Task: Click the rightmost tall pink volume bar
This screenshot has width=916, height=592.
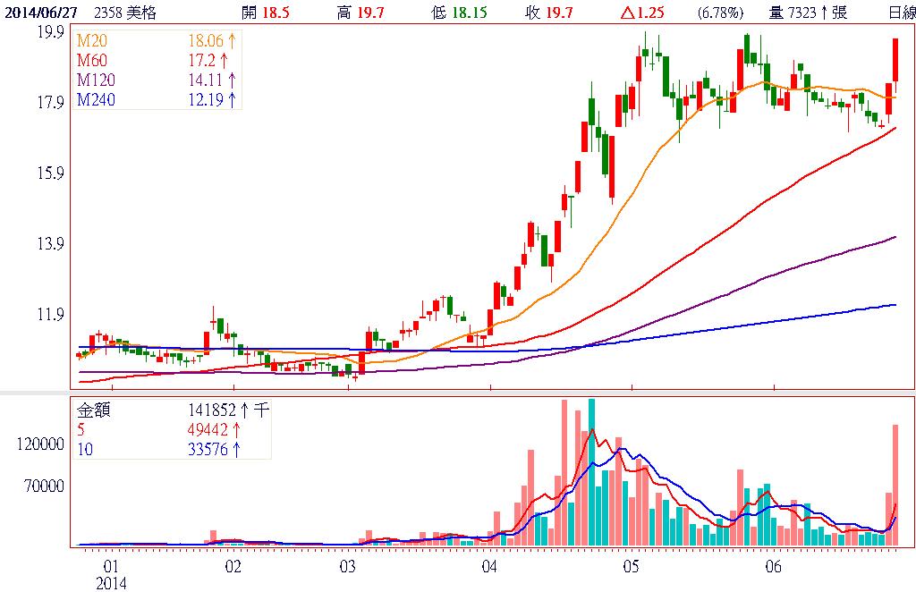Action: (x=895, y=484)
